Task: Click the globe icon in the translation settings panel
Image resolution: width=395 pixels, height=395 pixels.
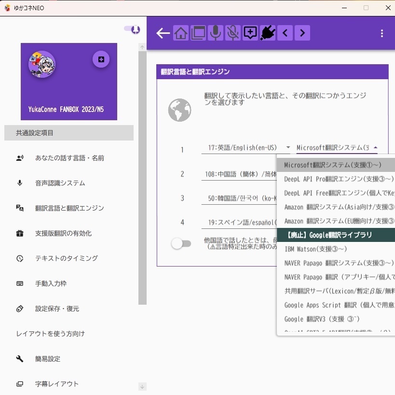Action: (x=179, y=110)
